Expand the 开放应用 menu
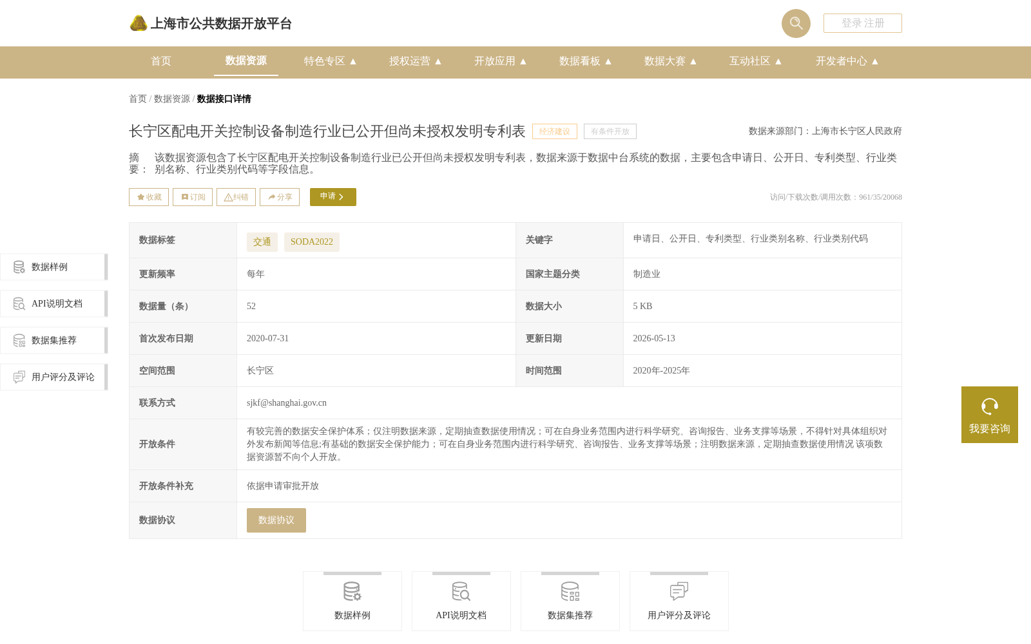This screenshot has width=1031, height=644. point(501,61)
